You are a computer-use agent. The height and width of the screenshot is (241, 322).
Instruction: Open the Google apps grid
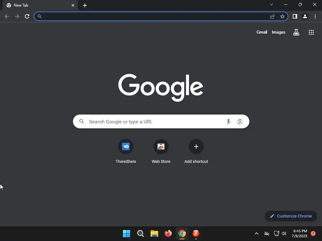[x=311, y=32]
